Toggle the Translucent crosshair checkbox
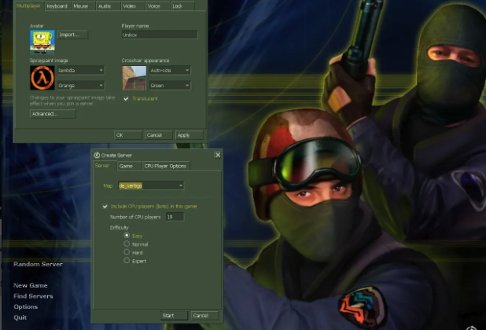Screen dimensions: 486x330 127,98
